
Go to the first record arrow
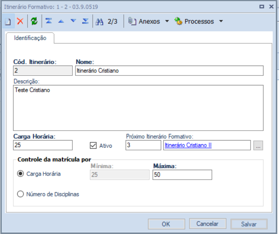[49, 21]
